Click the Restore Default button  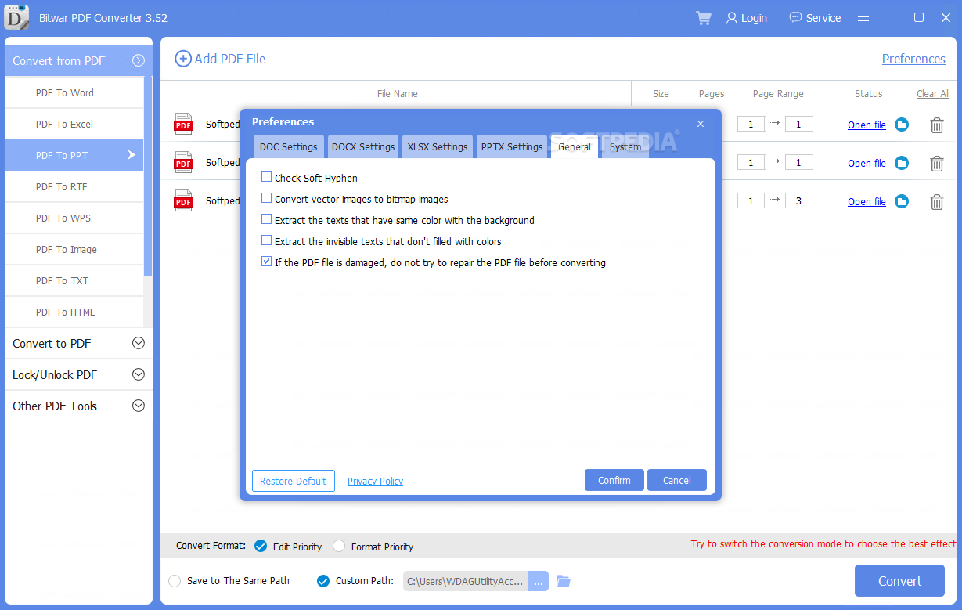tap(294, 481)
